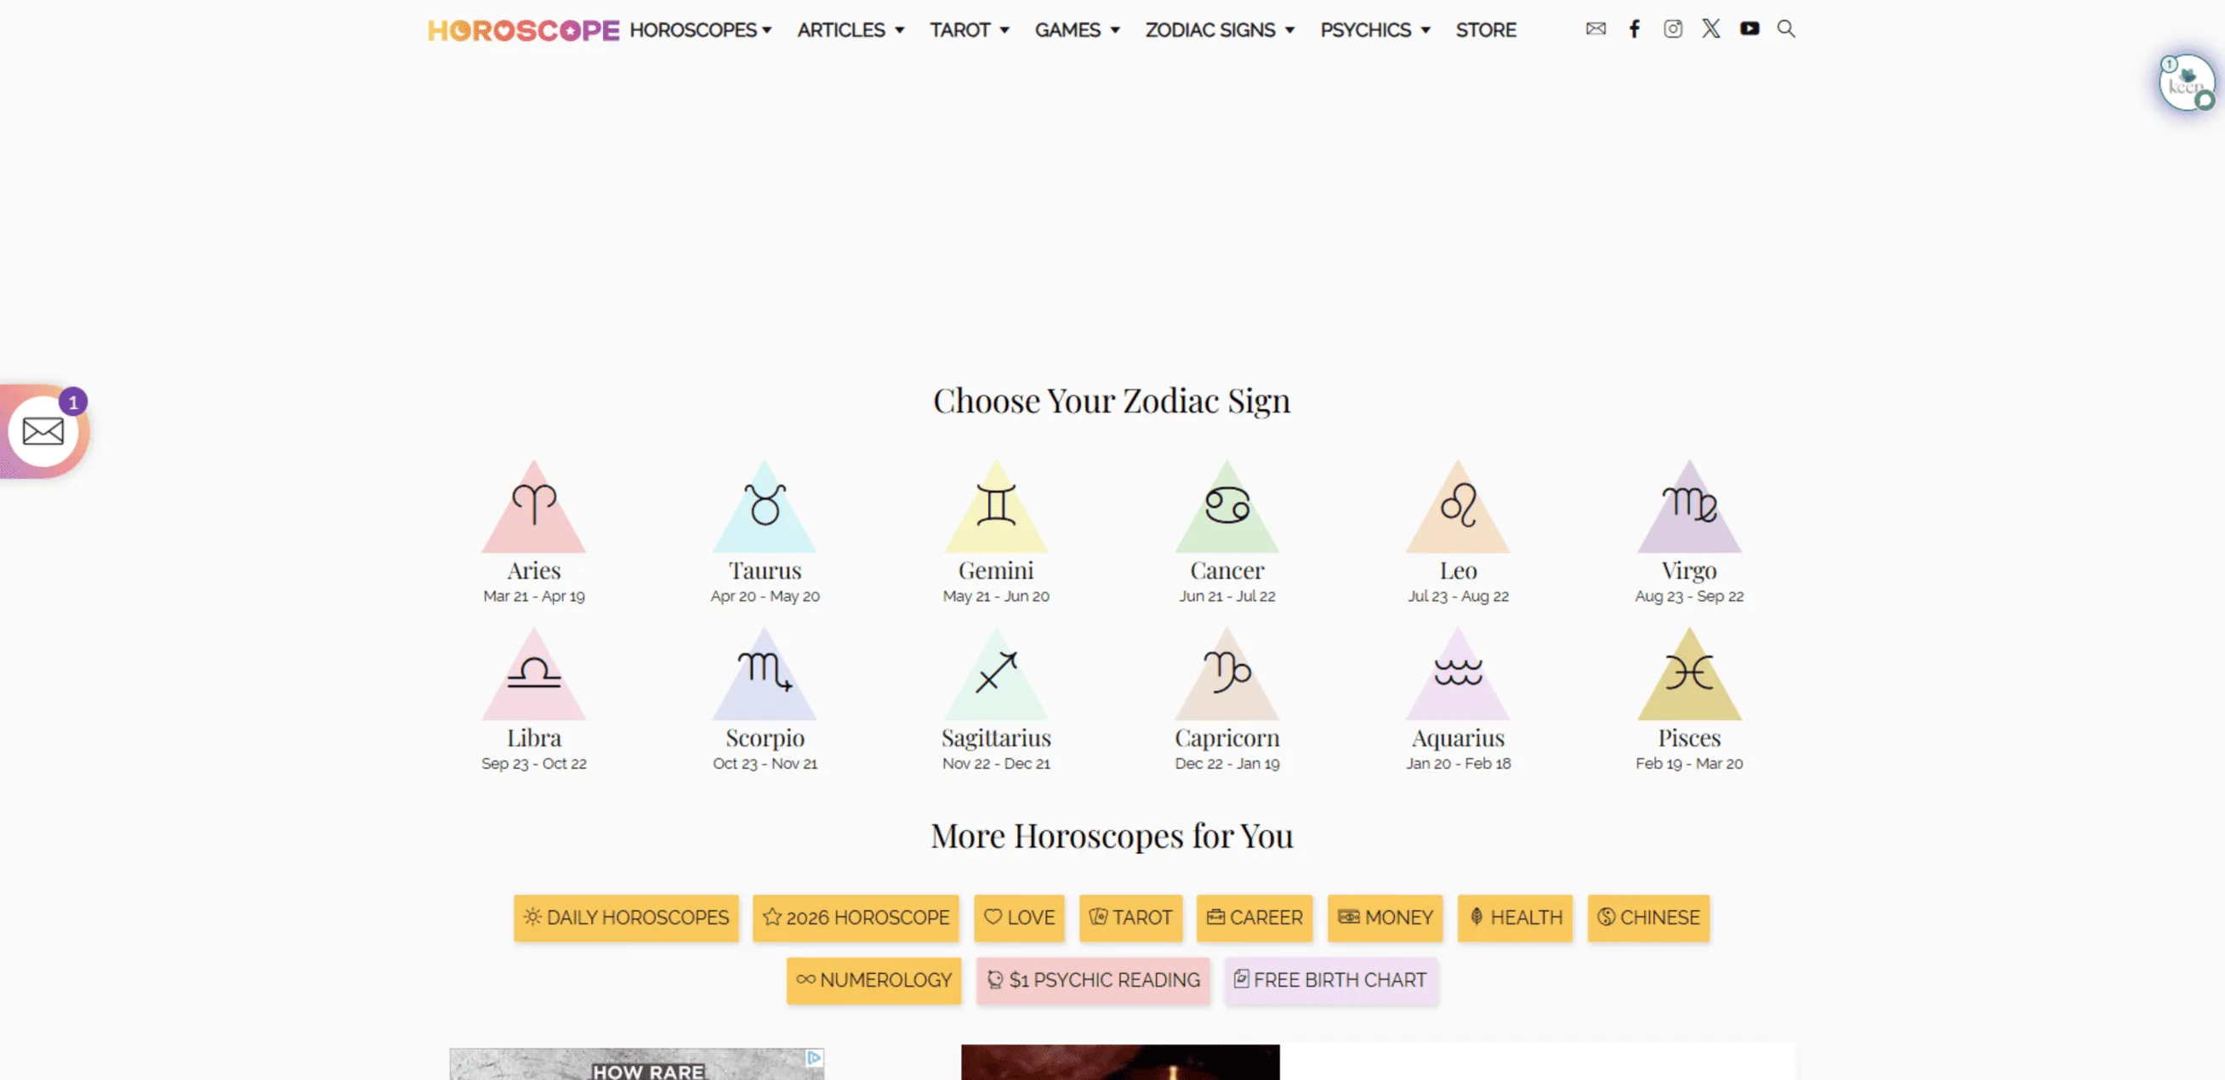This screenshot has height=1080, width=2225.
Task: Select the Taurus triangle symbol
Action: 765,507
